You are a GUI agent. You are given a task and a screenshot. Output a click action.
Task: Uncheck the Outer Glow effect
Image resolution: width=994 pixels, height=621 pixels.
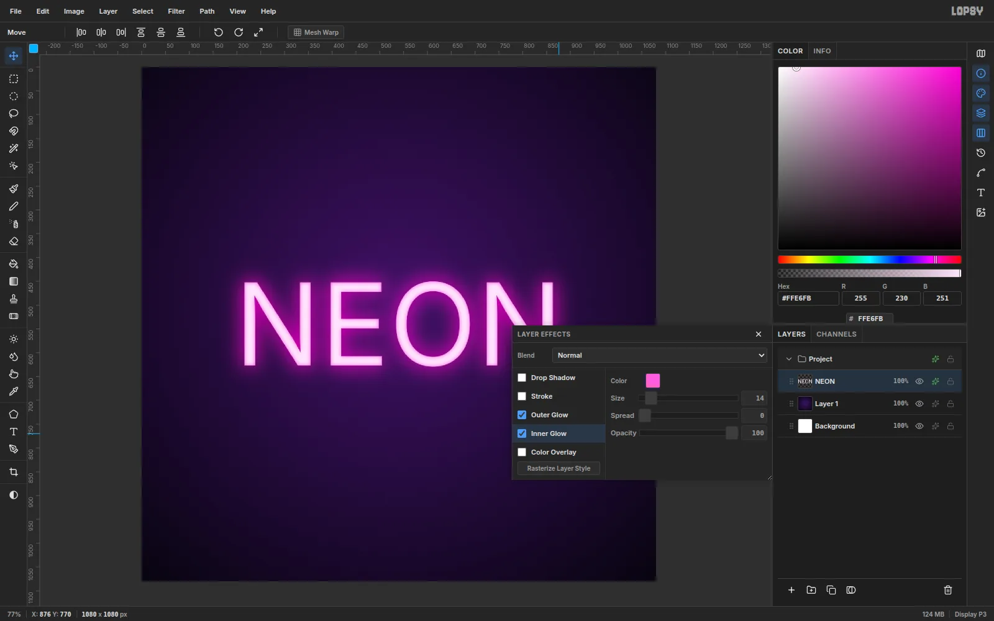click(522, 415)
